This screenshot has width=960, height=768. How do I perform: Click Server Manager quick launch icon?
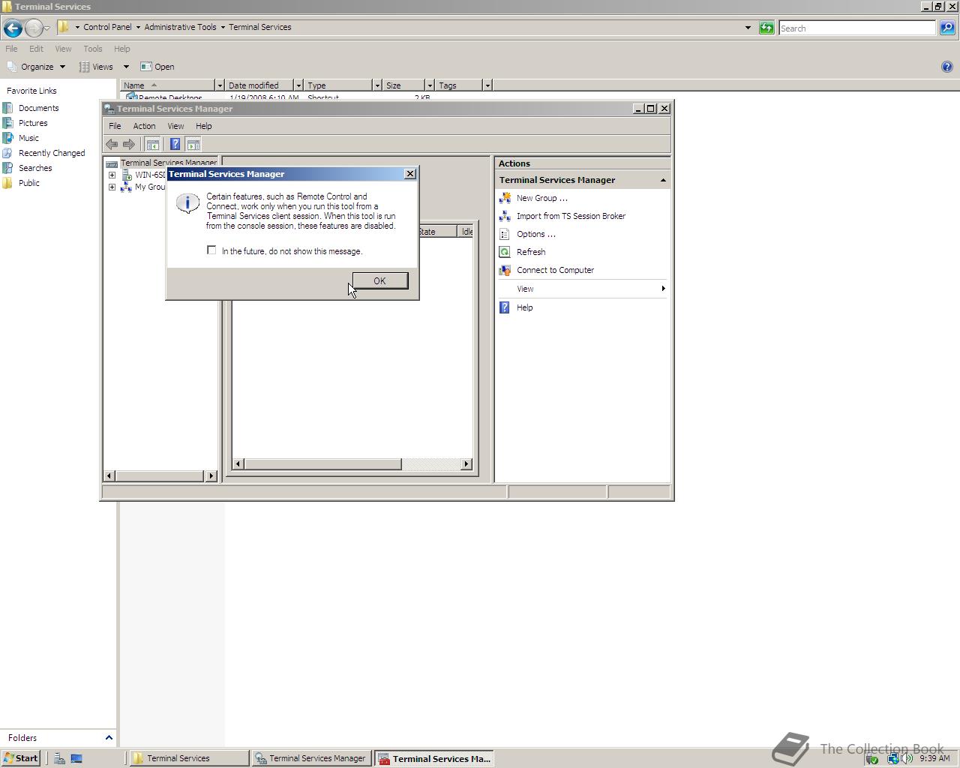pos(59,758)
